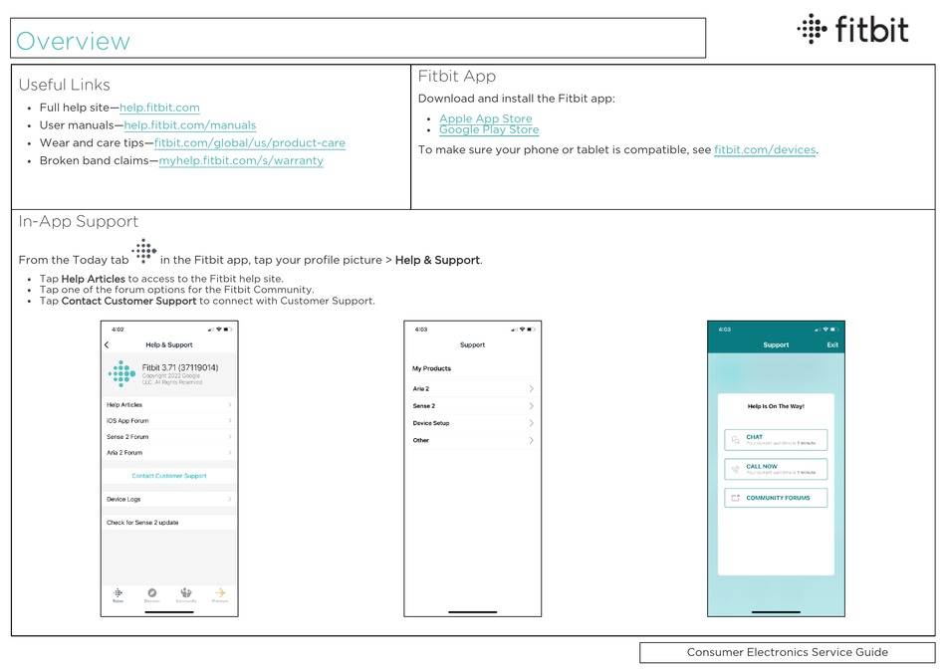
Task: Click the Consumer Electronics Service Guide footer
Action: point(788,652)
